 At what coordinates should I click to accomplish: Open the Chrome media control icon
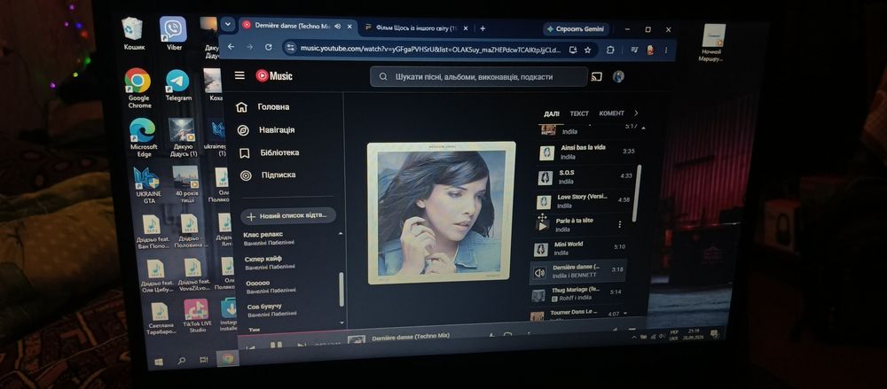tap(635, 50)
